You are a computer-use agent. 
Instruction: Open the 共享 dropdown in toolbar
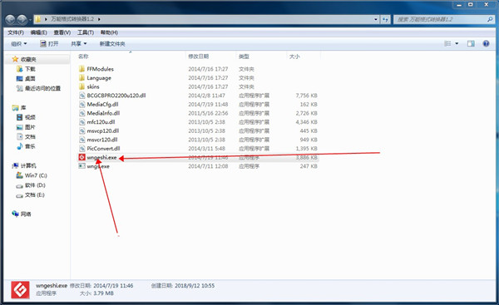[79, 43]
